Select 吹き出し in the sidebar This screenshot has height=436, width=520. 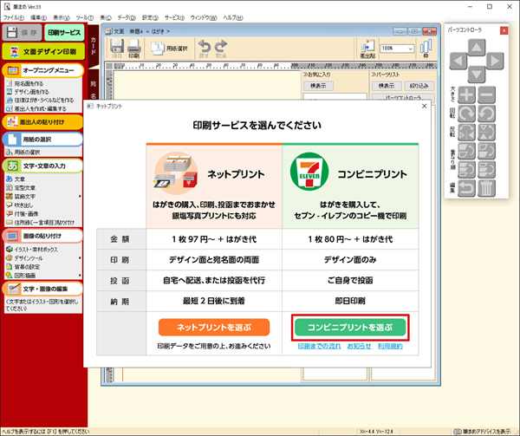(20, 205)
